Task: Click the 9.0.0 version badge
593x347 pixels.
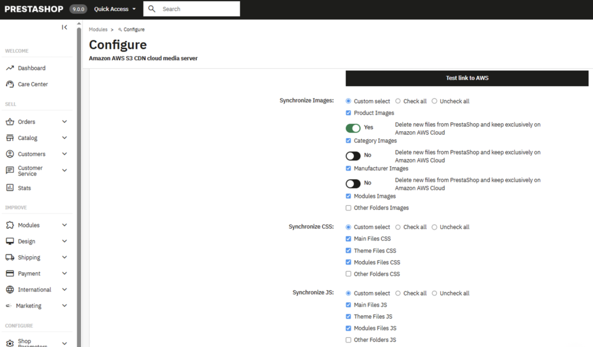Action: (78, 9)
